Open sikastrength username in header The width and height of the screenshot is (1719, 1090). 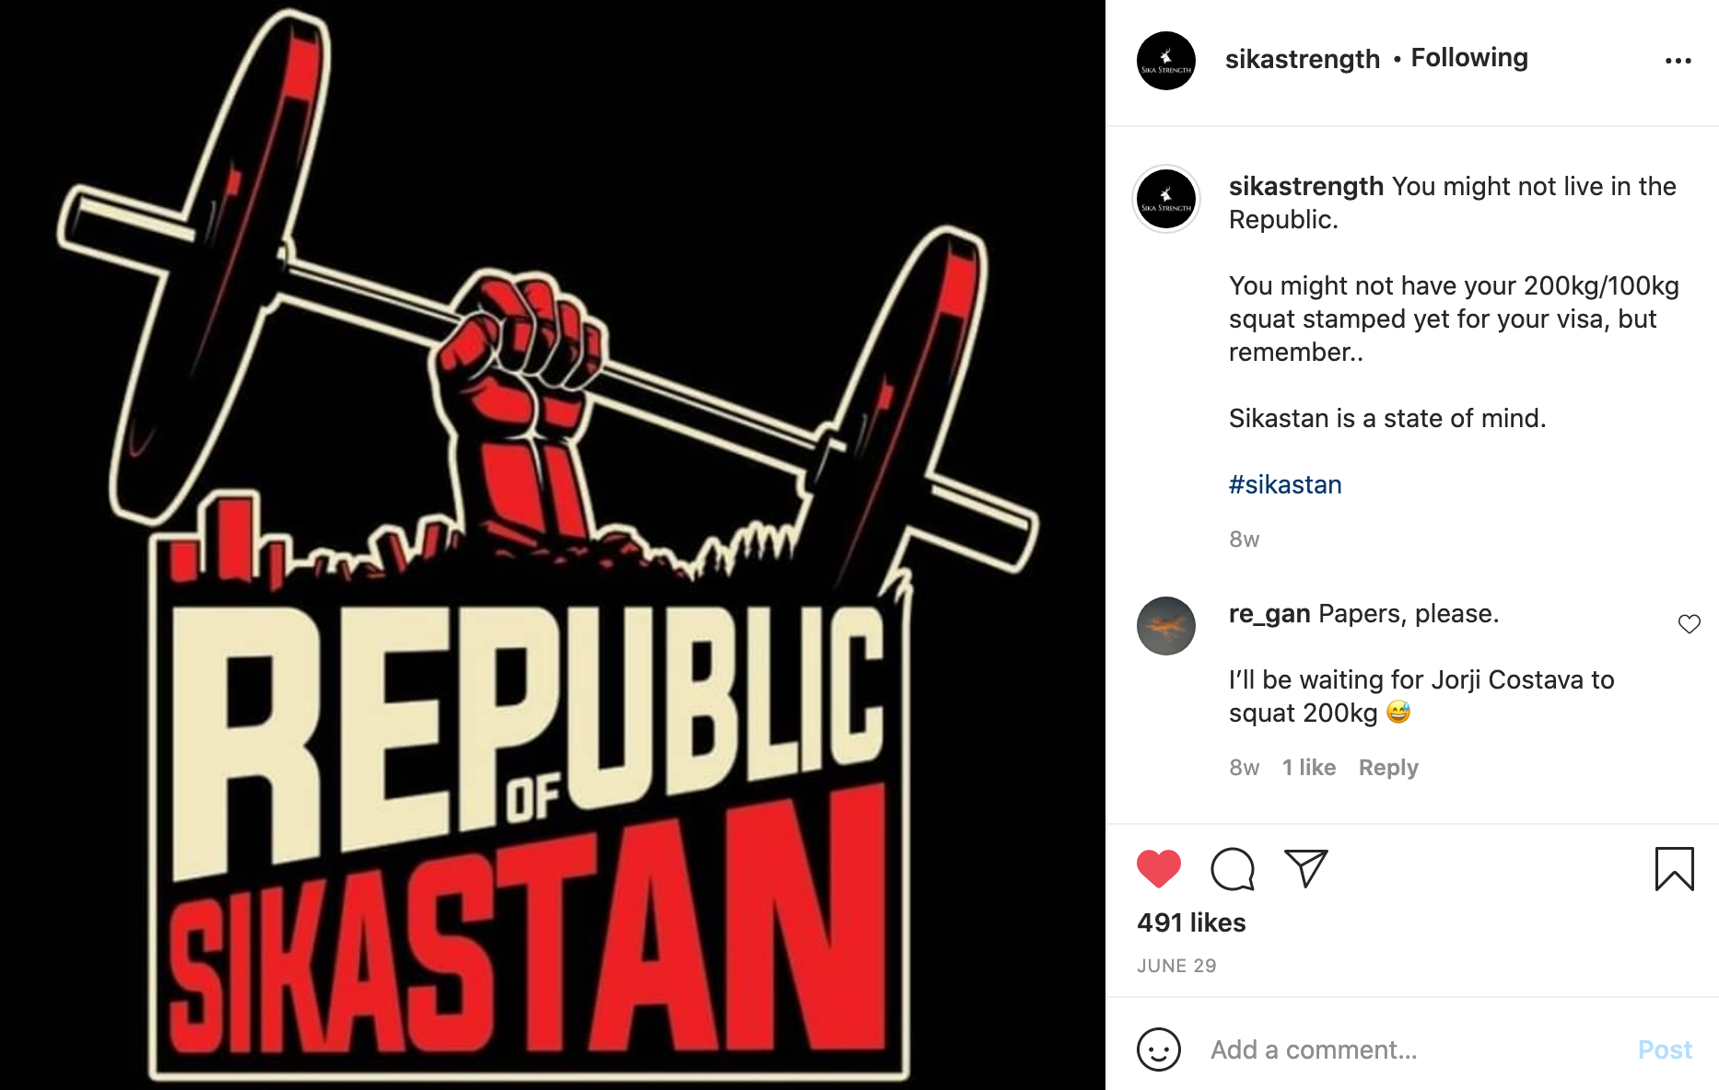pos(1303,59)
